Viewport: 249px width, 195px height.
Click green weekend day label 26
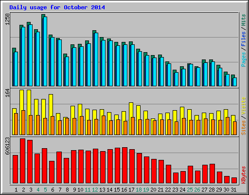pyautogui.click(x=197, y=190)
